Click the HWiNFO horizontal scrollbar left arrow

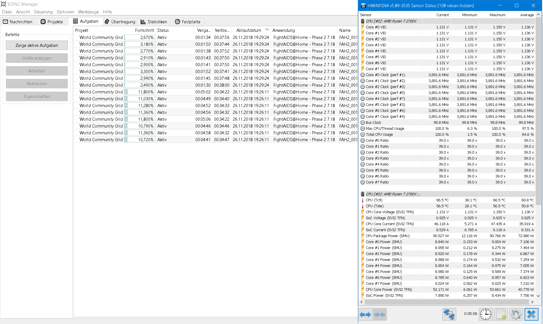tap(361, 302)
